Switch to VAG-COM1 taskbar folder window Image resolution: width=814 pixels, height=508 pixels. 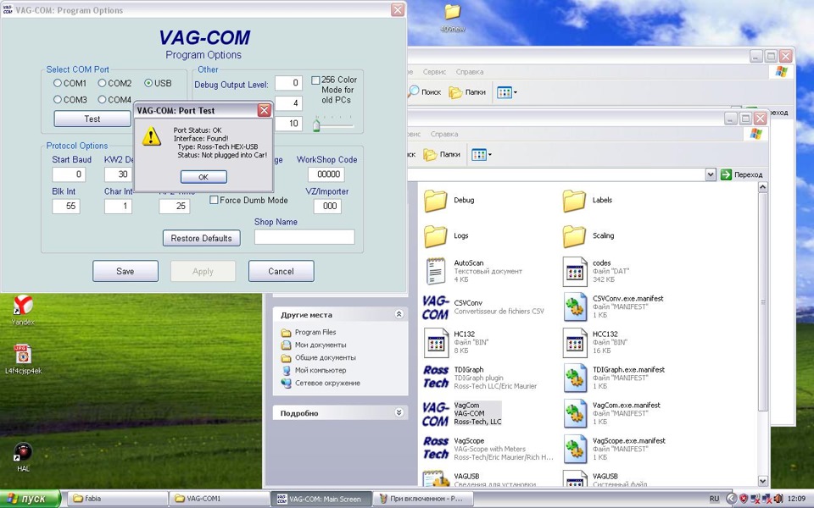pos(219,499)
